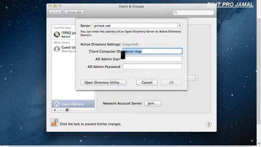This screenshot has width=261, height=147.
Task: Cancel the server join dialog
Action: click(x=147, y=82)
